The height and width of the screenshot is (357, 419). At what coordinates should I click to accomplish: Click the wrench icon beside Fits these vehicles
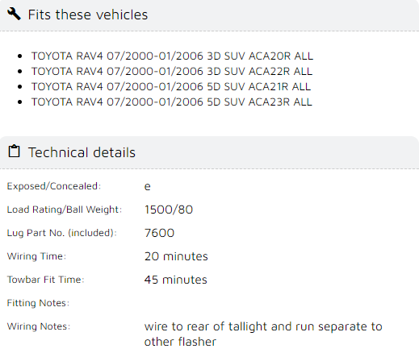click(x=14, y=14)
